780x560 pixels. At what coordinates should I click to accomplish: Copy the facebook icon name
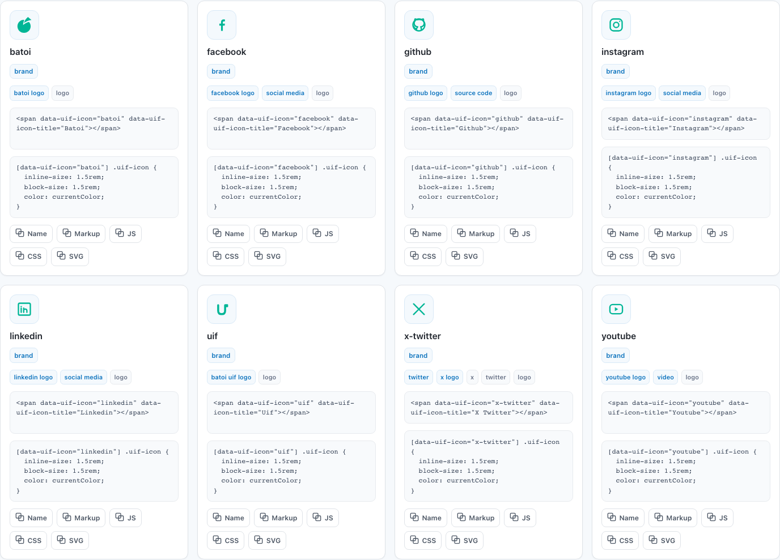(228, 234)
